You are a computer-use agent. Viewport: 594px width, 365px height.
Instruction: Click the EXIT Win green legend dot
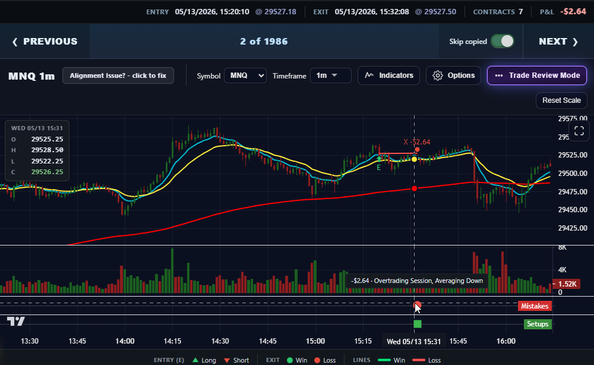click(x=290, y=360)
